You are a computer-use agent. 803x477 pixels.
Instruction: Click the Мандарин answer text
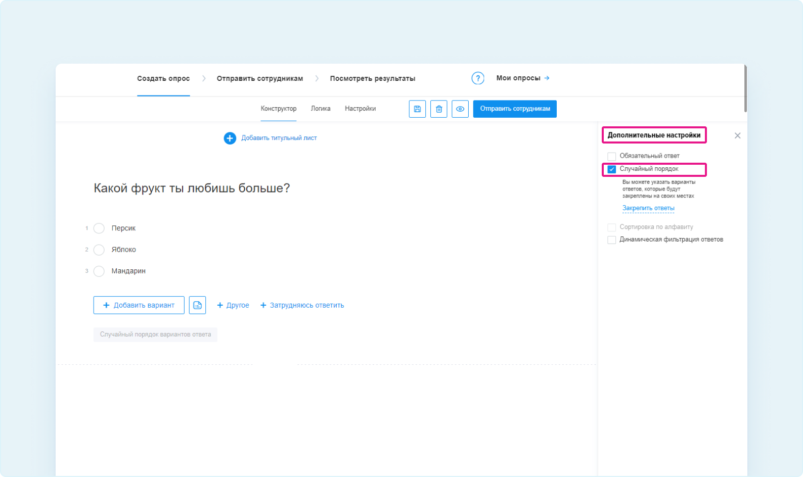pyautogui.click(x=128, y=271)
